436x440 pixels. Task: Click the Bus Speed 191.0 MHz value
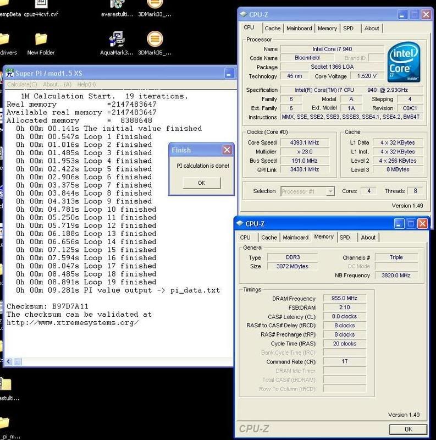(305, 161)
